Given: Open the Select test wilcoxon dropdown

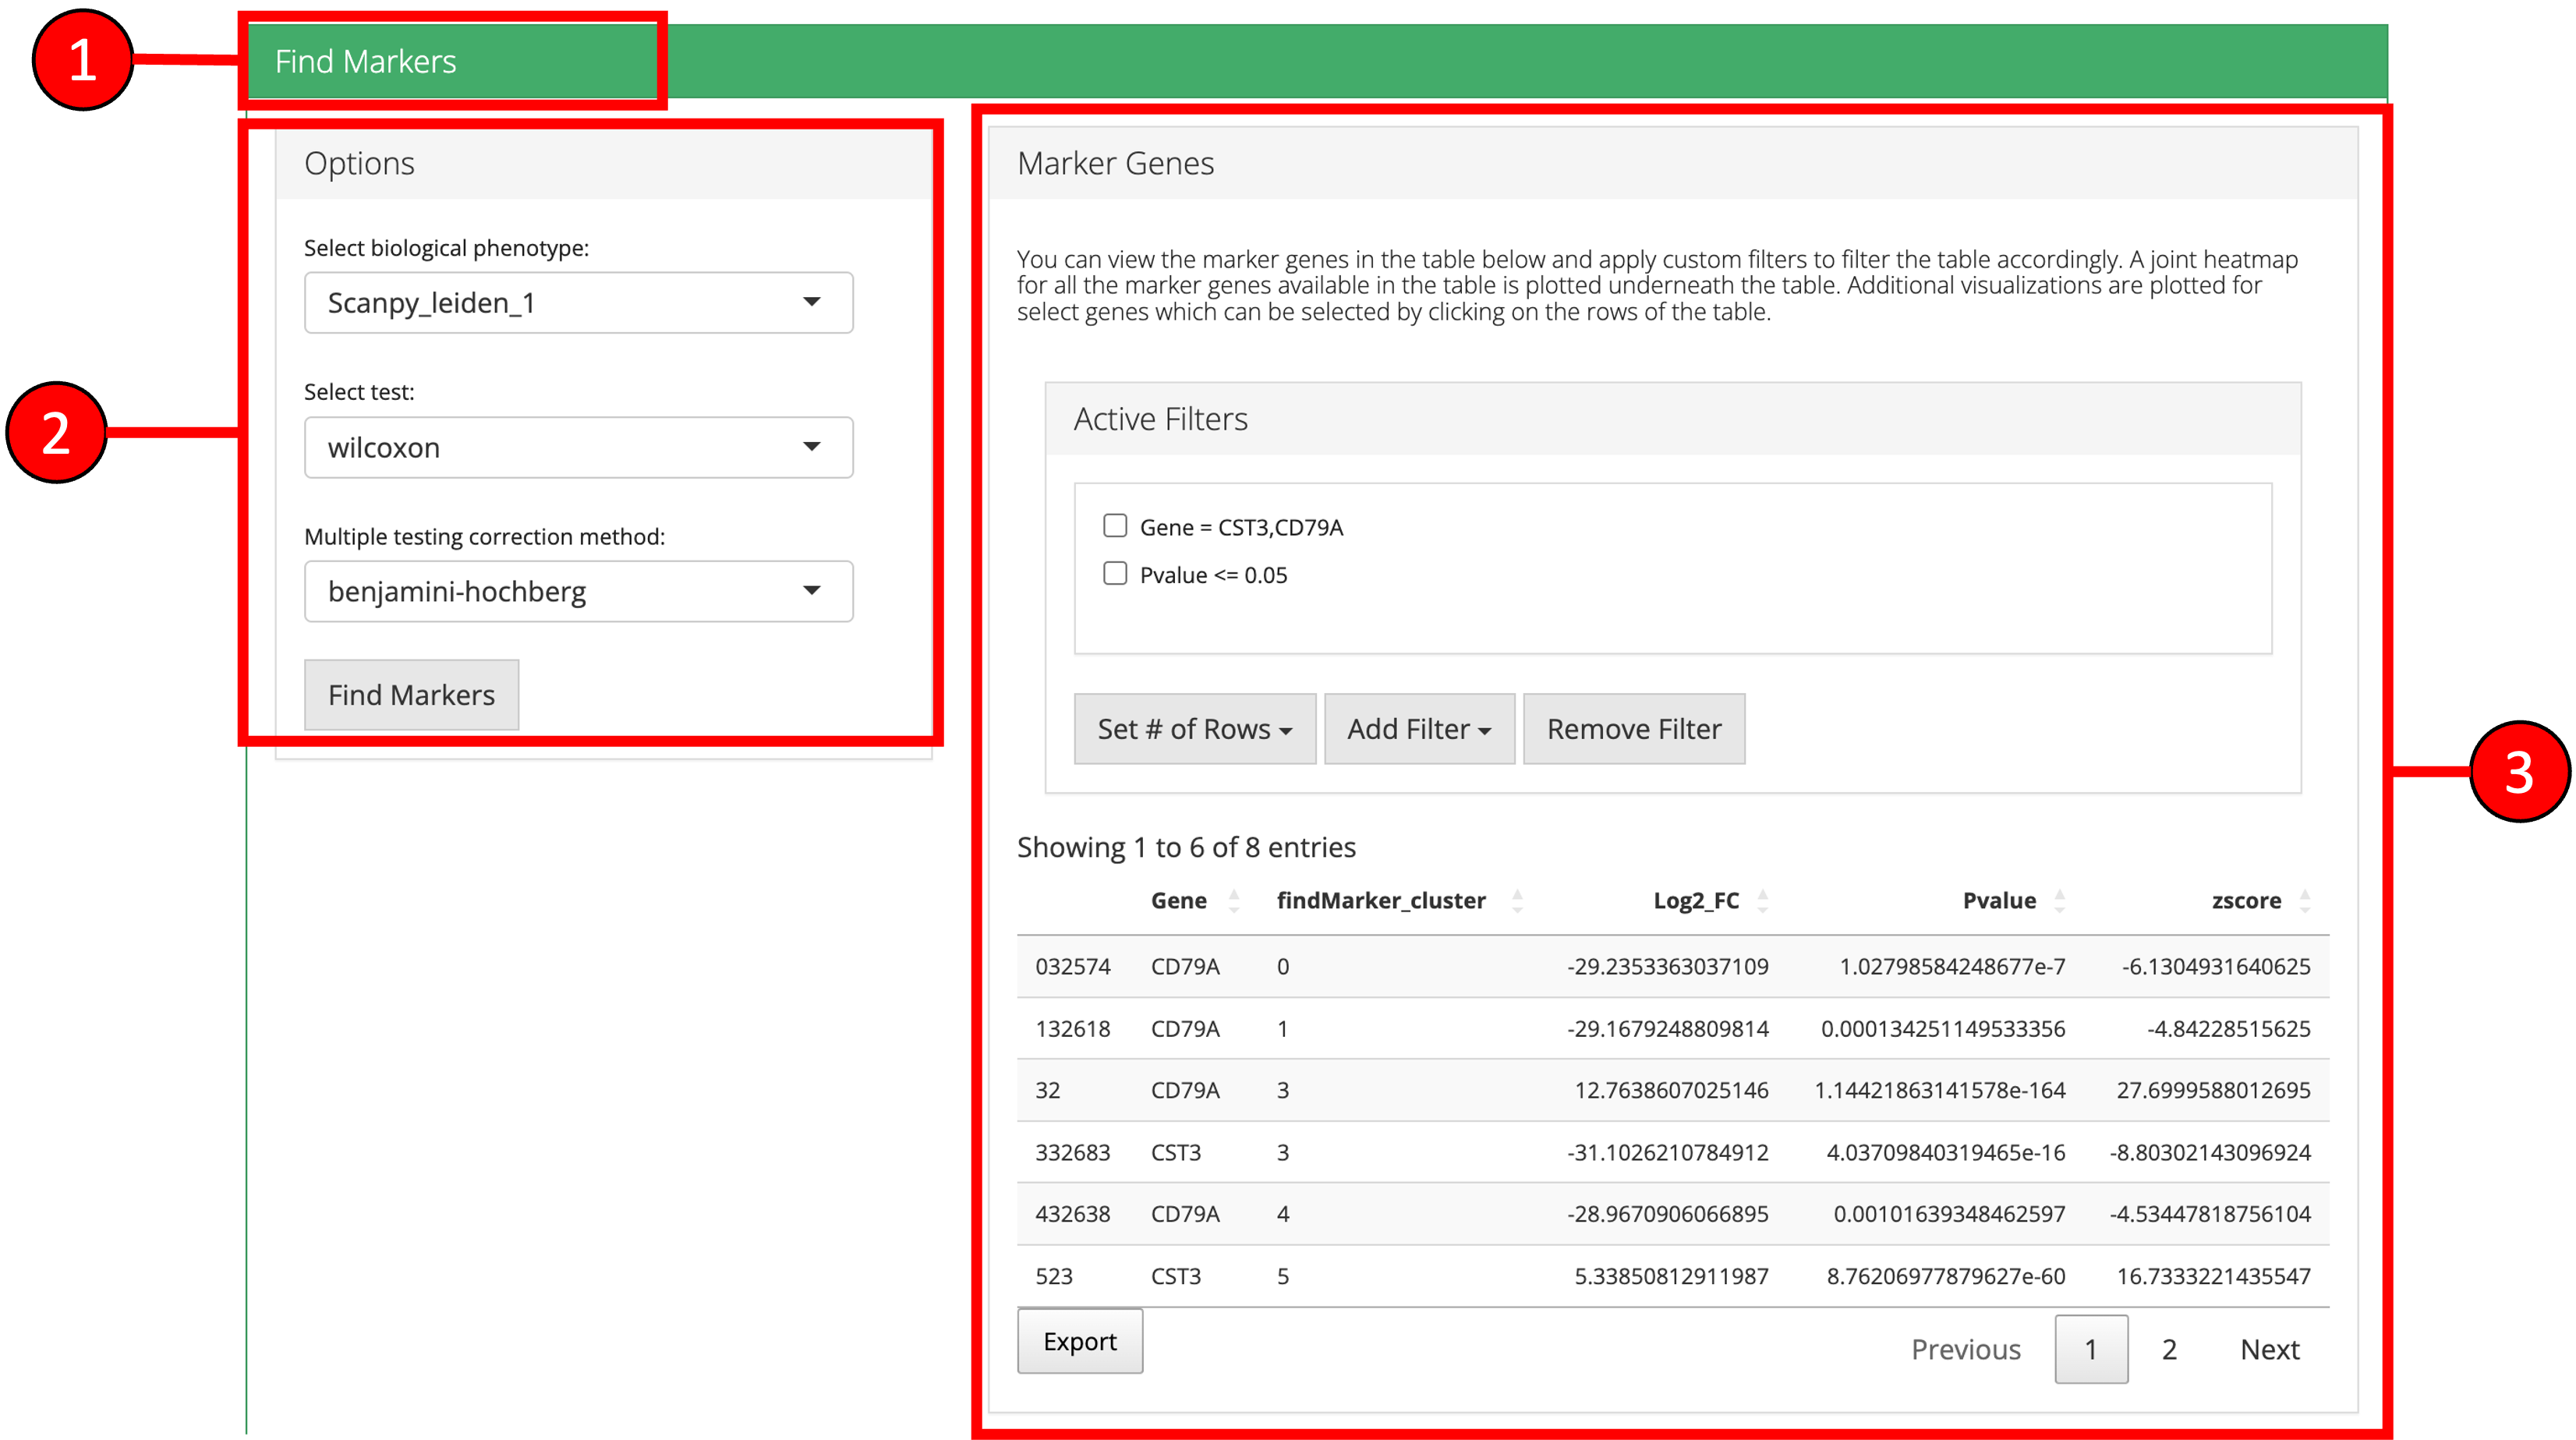Looking at the screenshot, I should point(578,447).
